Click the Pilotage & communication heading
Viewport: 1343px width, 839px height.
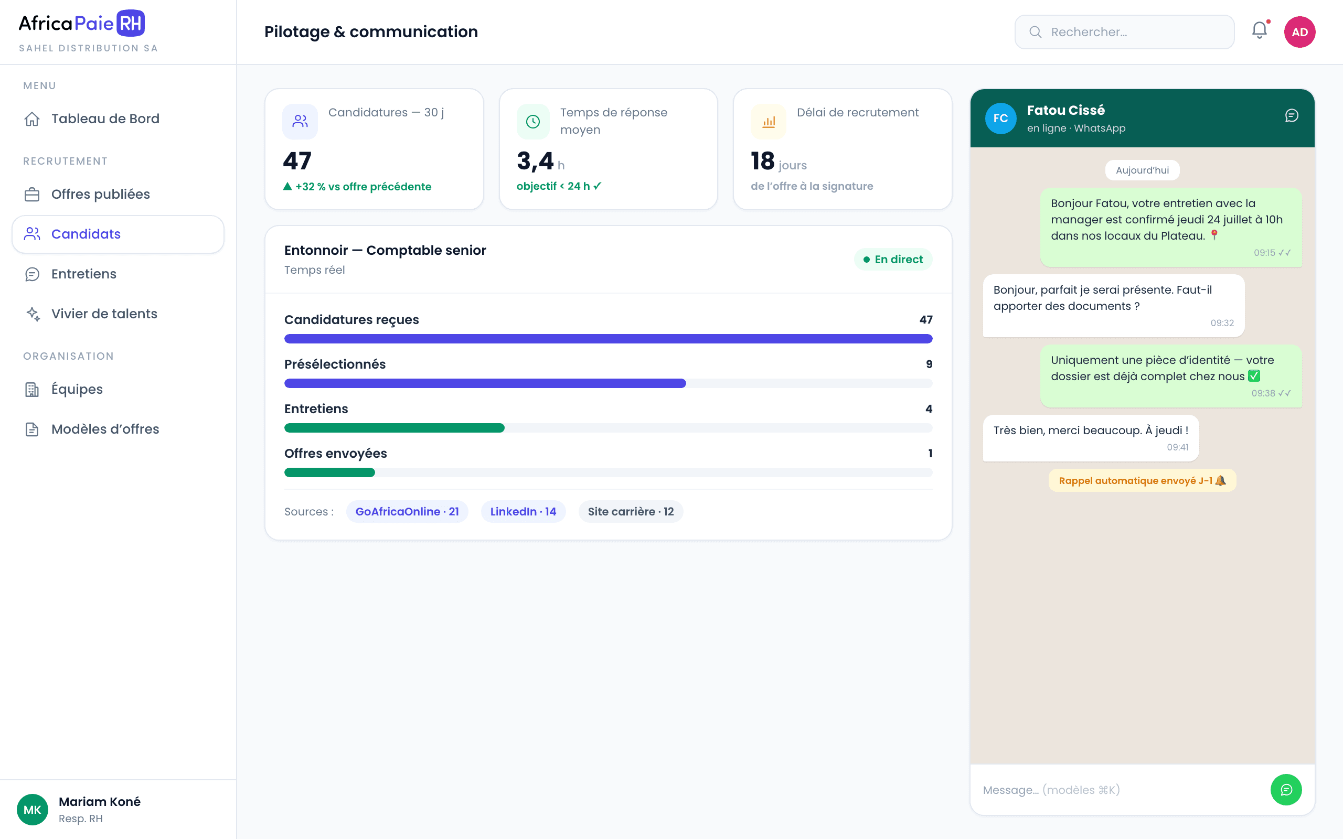click(x=371, y=31)
